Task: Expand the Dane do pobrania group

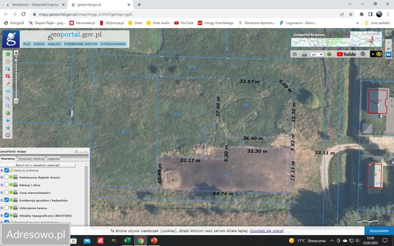Action: coord(2,170)
